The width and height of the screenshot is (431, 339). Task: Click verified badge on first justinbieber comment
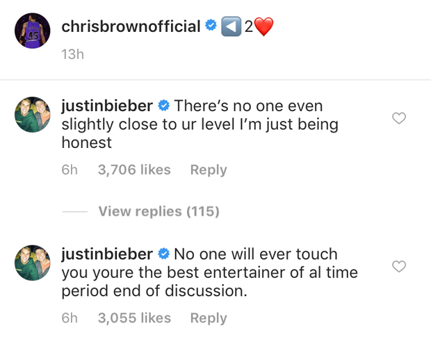(164, 106)
